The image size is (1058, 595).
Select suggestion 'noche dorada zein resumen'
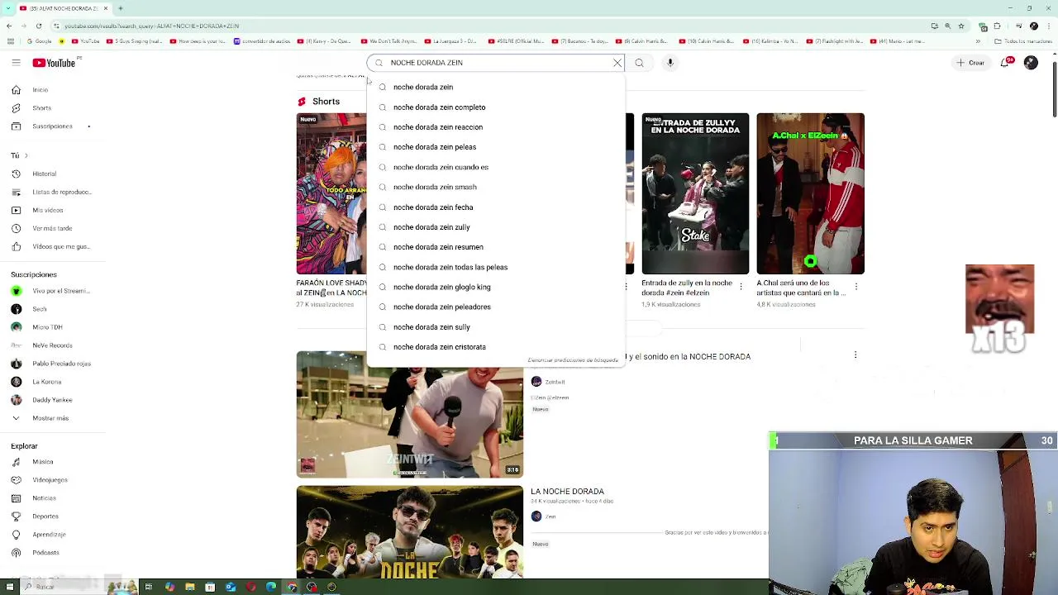[x=496, y=247]
